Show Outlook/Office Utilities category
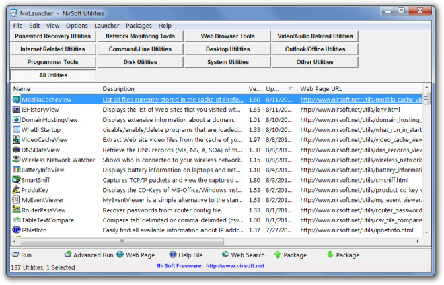444x285 pixels. [x=315, y=49]
